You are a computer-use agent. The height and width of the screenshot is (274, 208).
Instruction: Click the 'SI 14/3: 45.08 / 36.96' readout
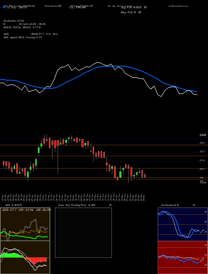pyautogui.click(x=32, y=24)
